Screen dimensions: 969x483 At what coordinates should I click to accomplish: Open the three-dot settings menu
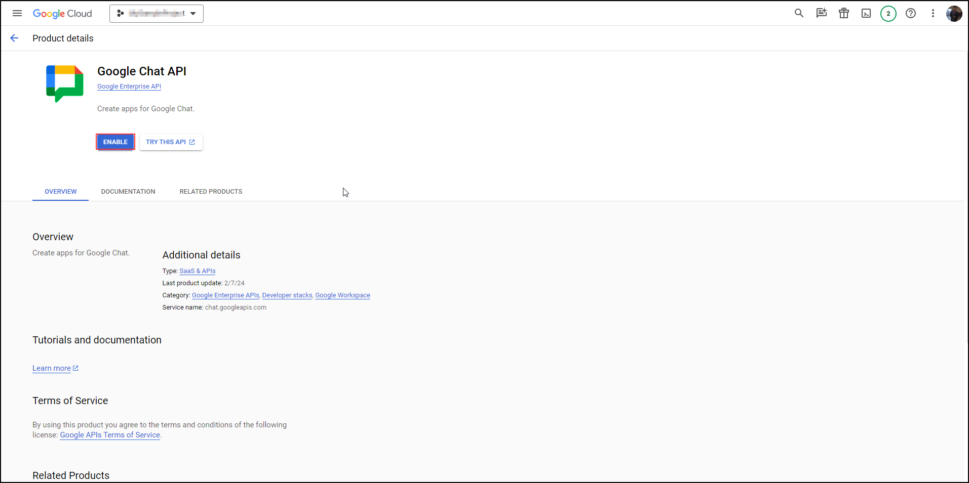pos(933,13)
